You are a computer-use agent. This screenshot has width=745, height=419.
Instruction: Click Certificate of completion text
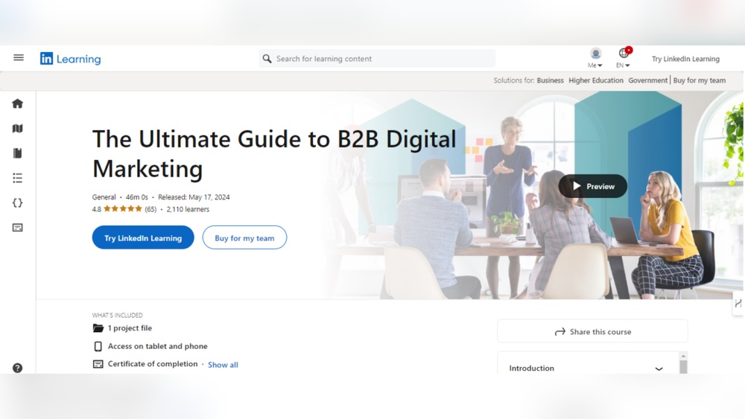click(153, 363)
